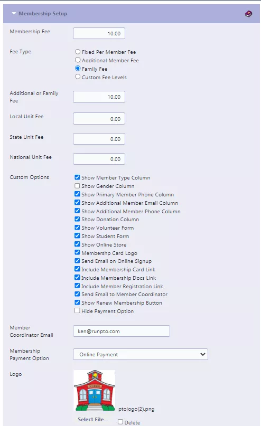Check the Delete logo checkbox
This screenshot has width=261, height=426.
pyautogui.click(x=120, y=422)
